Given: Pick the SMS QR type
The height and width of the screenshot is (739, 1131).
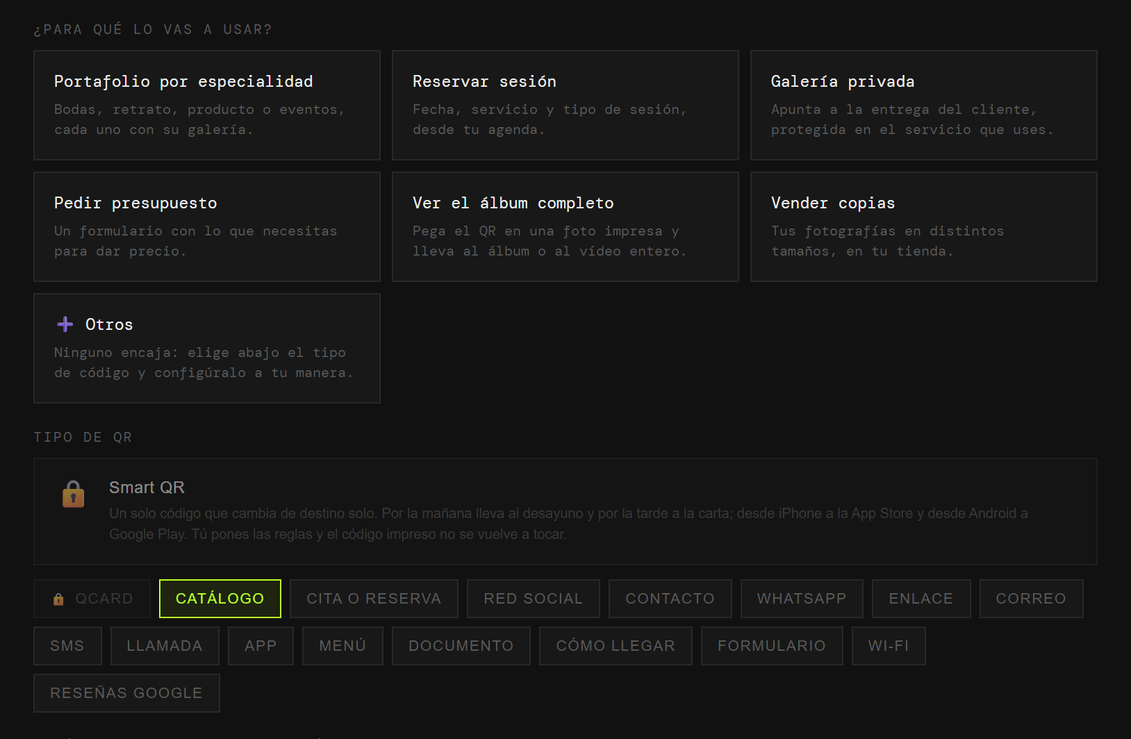Looking at the screenshot, I should (67, 646).
